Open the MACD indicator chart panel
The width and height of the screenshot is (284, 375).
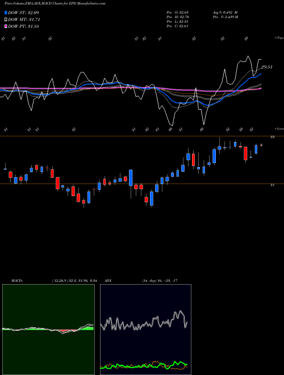pos(48,330)
